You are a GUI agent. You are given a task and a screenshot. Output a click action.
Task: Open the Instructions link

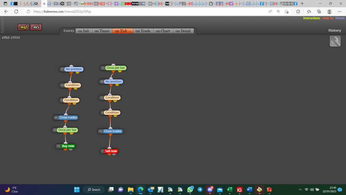click(311, 18)
